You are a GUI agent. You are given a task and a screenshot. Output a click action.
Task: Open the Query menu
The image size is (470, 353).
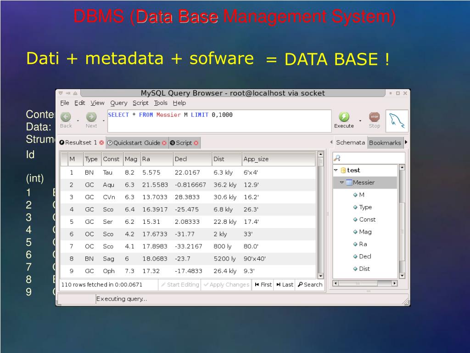pyautogui.click(x=119, y=103)
